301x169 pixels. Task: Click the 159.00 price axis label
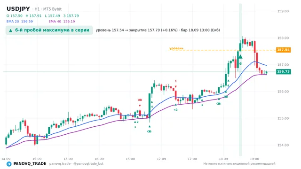[x=283, y=11]
